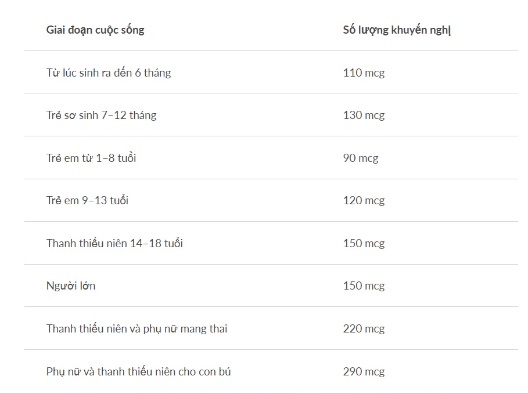Select the 'Người lớn' row label
This screenshot has height=394, width=528.
click(71, 285)
